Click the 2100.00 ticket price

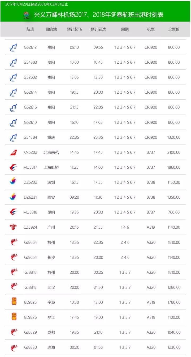click(x=174, y=153)
